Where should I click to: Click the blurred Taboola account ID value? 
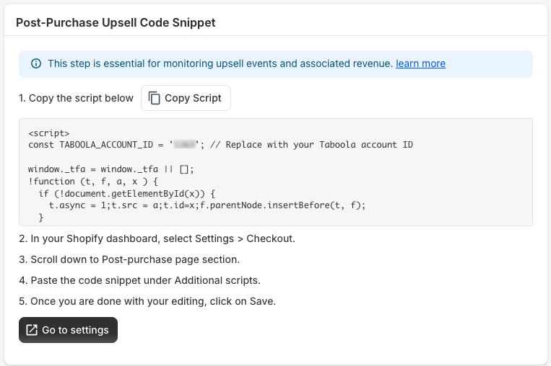(184, 145)
